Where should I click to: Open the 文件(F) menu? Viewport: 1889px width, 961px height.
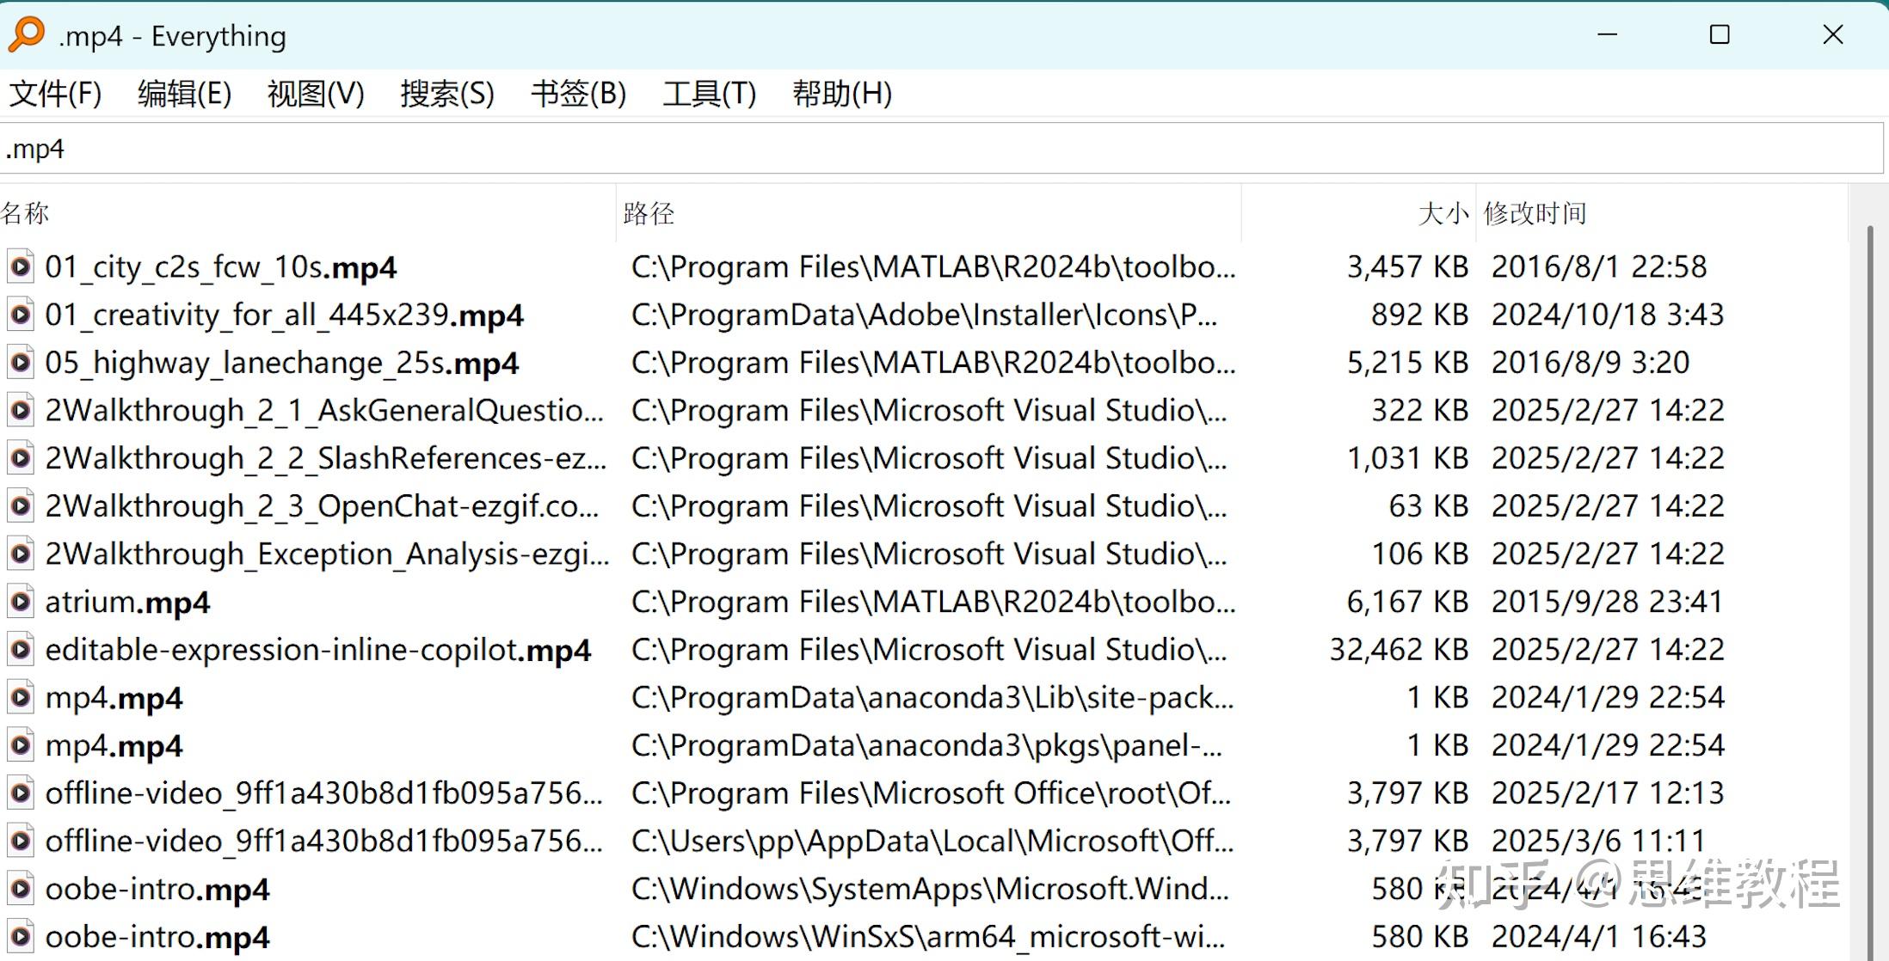click(55, 93)
